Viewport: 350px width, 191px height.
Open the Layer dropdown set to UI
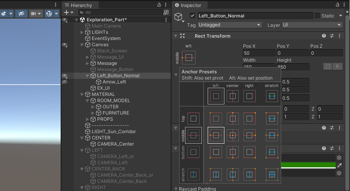point(312,25)
